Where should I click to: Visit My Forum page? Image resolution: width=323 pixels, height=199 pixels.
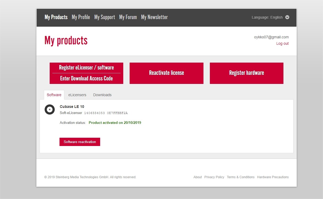point(128,17)
